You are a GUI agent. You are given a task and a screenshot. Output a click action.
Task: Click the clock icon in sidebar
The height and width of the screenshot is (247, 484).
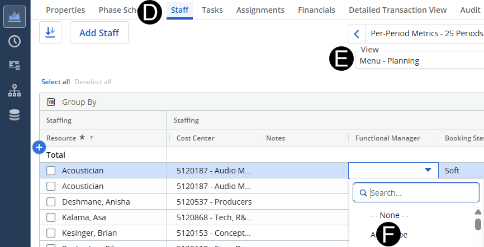click(15, 41)
